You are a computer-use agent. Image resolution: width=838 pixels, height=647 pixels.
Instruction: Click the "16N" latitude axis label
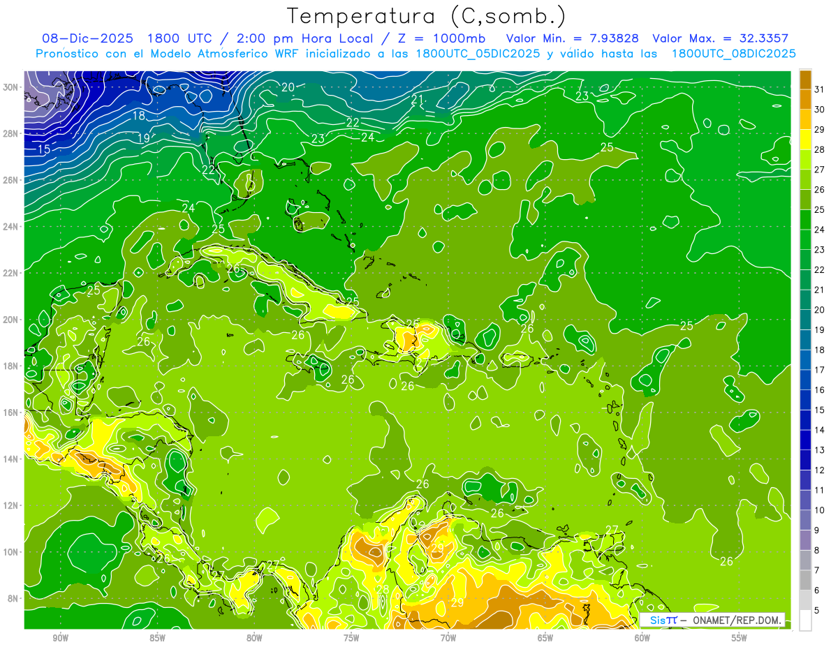pyautogui.click(x=11, y=412)
